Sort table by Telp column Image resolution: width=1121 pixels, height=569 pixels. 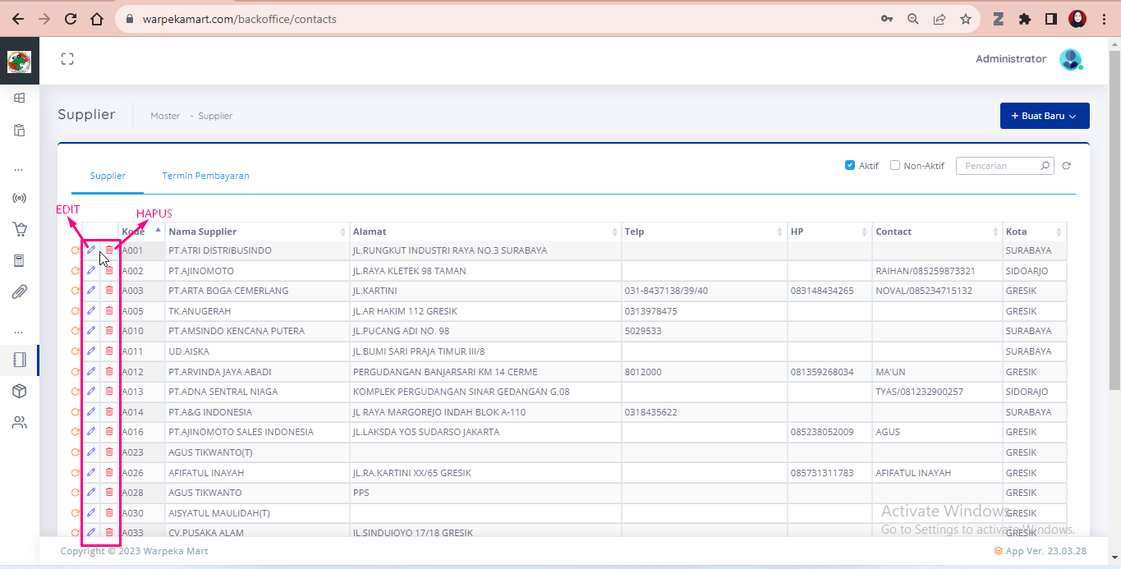click(704, 232)
